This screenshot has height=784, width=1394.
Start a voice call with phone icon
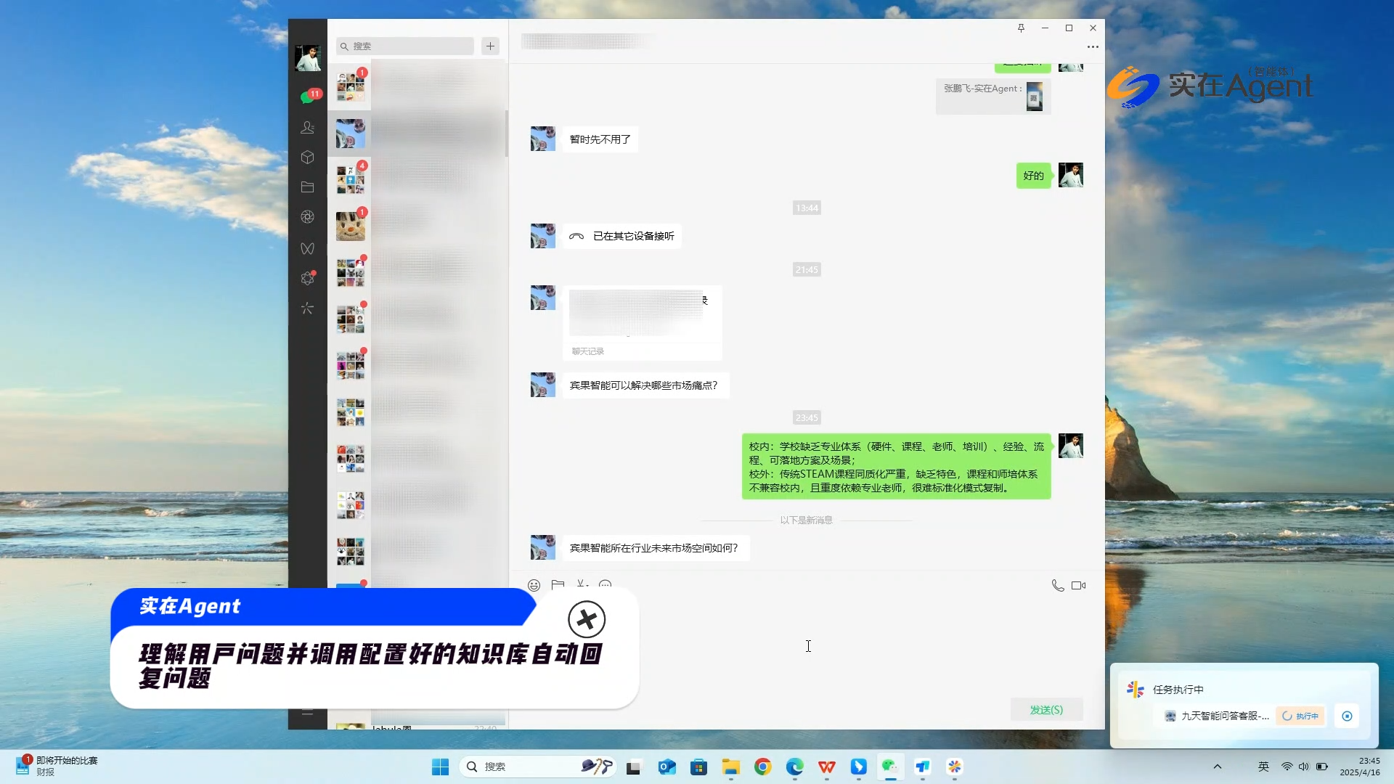[1058, 585]
